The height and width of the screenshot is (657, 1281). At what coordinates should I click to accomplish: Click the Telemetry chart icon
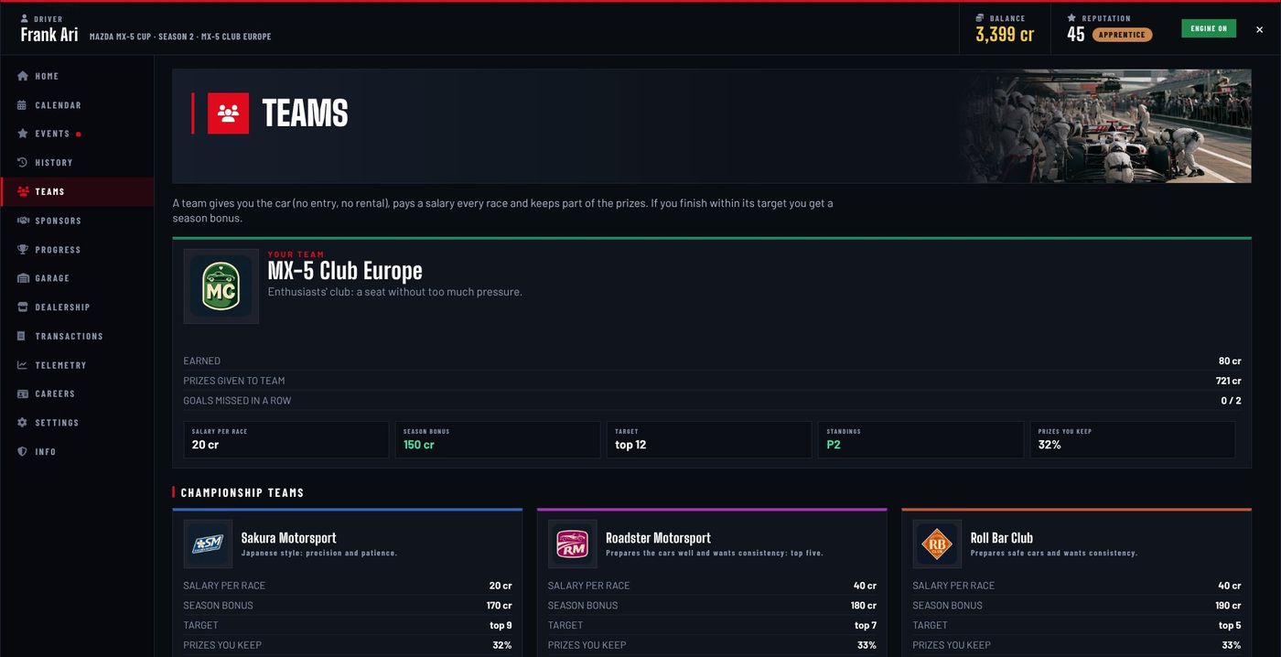23,365
